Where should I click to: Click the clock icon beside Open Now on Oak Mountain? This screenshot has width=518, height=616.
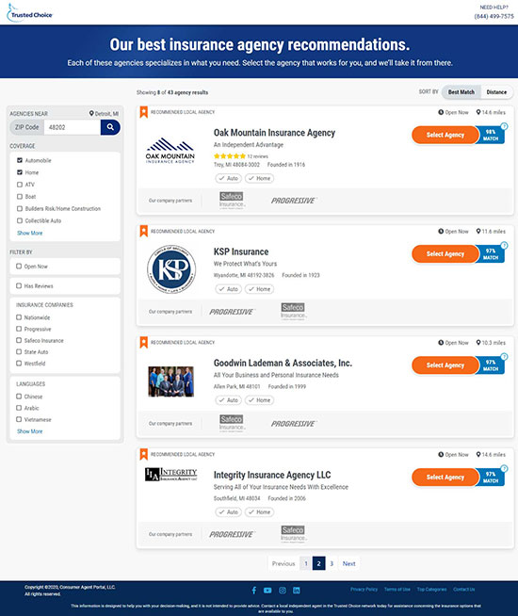pos(441,112)
